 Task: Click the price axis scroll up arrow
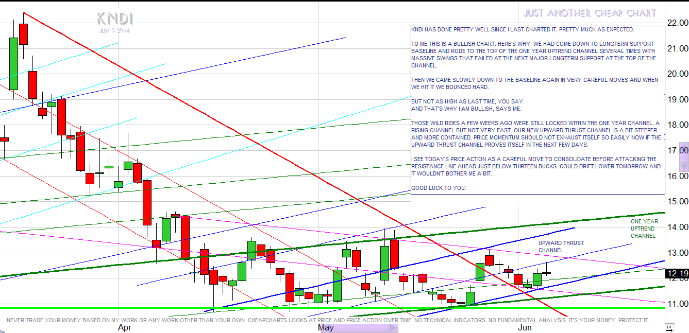684,146
